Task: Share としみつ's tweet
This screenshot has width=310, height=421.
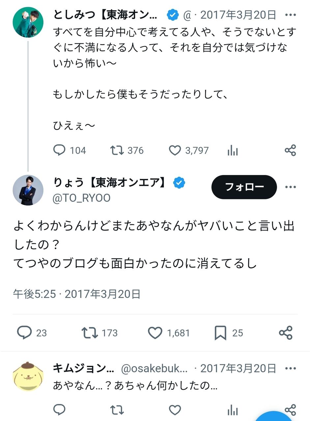Action: tap(290, 150)
